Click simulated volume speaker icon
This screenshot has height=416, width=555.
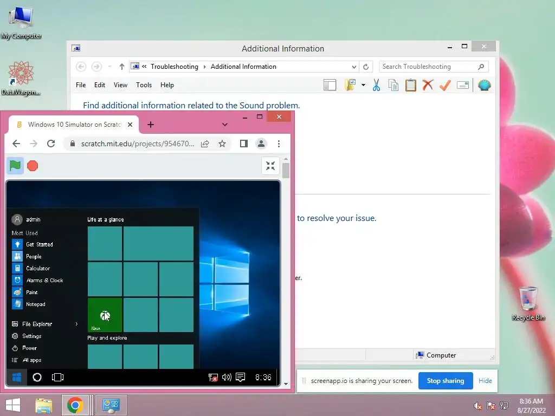[227, 378]
